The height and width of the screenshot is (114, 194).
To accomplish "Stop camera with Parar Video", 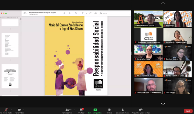I will (19, 111).
